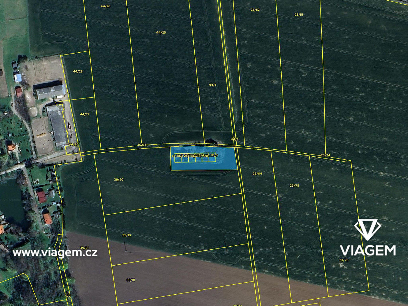This screenshot has width=408, height=306.
Task: Select road parcel label 102/1
Action: (x=142, y=145)
